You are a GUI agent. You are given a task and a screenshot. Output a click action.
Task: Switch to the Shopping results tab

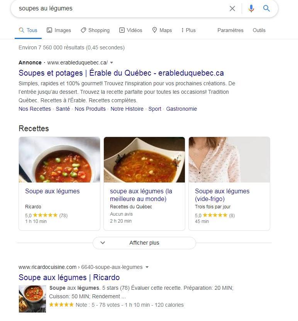click(95, 30)
